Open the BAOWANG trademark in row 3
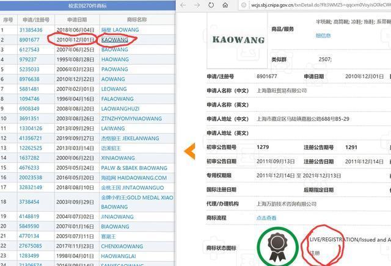This screenshot has height=266, width=391. [115, 49]
